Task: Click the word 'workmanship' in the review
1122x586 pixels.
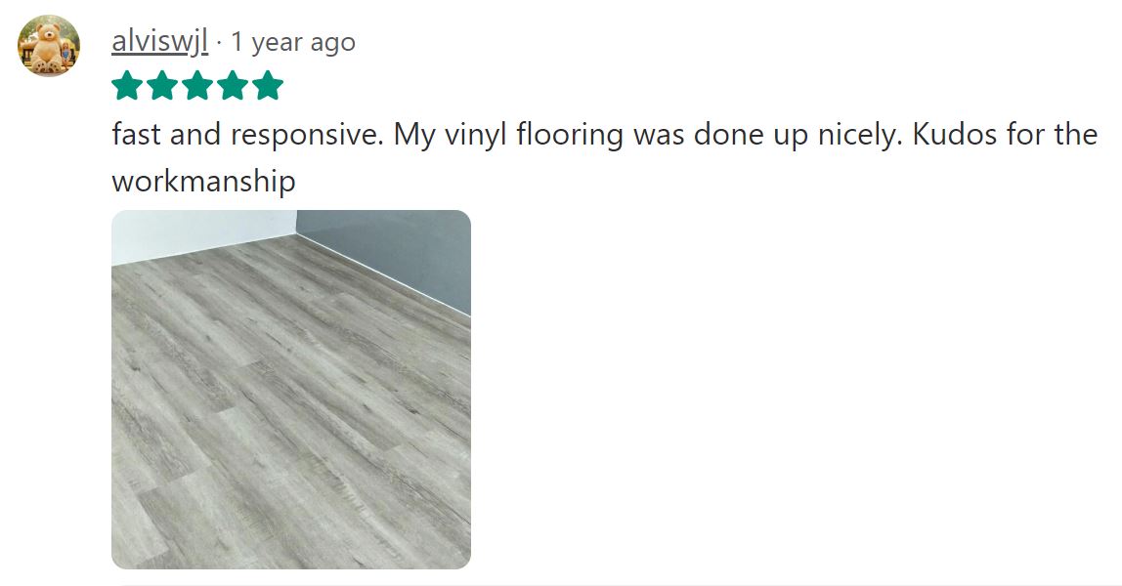Action: (204, 181)
